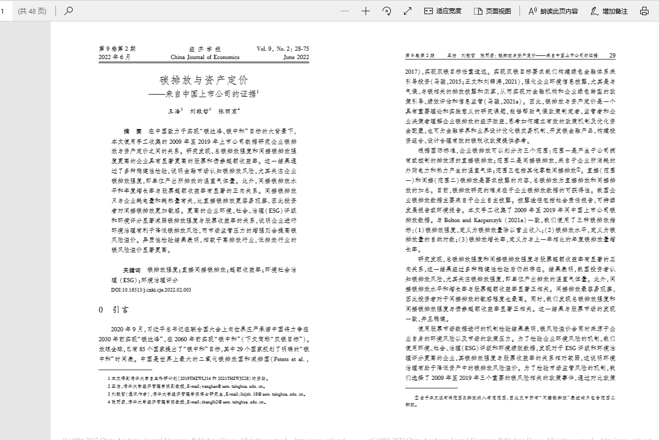The width and height of the screenshot is (659, 440).
Task: Select the 增加备注 add notes tool
Action: [609, 11]
